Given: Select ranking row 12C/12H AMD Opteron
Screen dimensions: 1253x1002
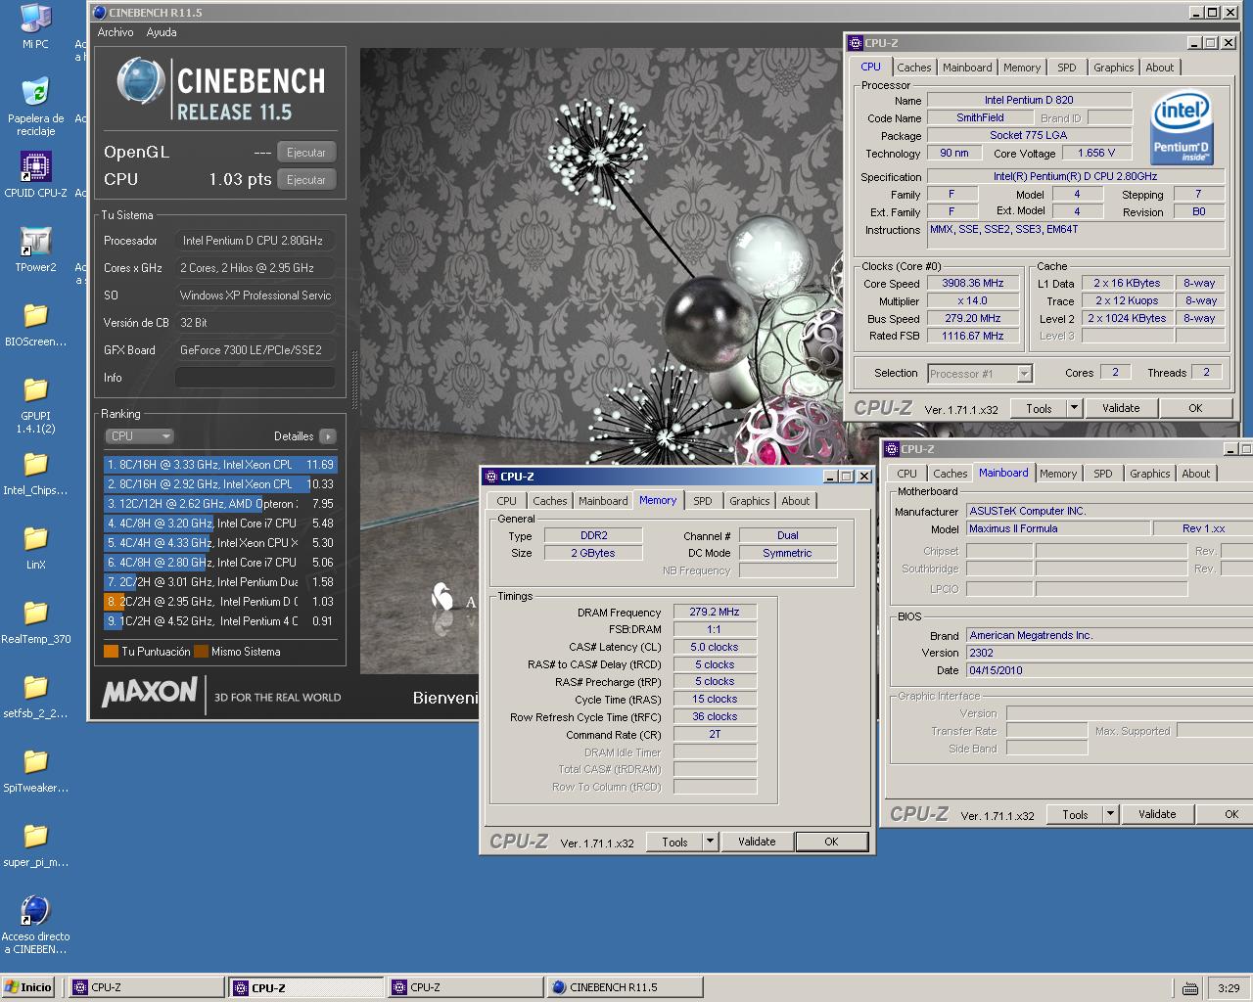Looking at the screenshot, I should coord(220,504).
